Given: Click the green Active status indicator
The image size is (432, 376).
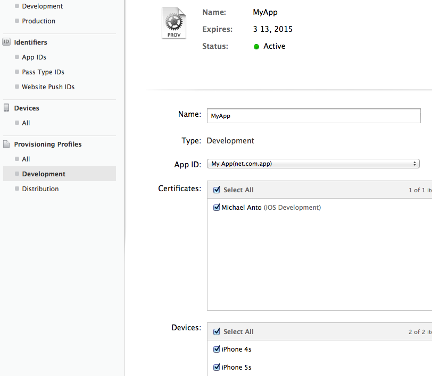Looking at the screenshot, I should (x=256, y=47).
